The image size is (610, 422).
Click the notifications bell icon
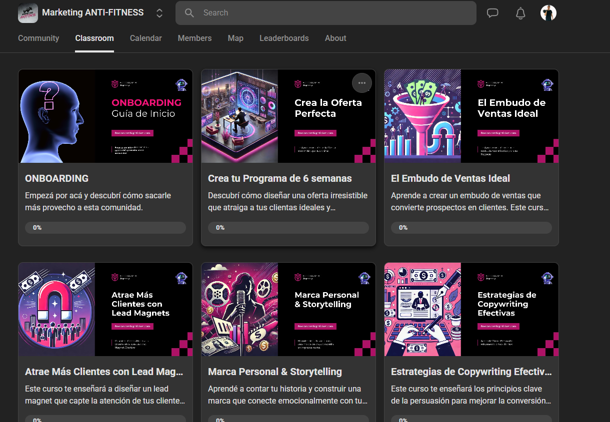point(520,13)
